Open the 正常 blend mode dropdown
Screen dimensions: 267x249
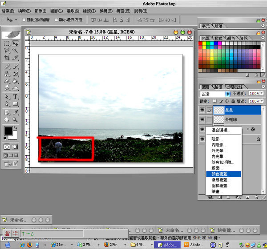[215, 94]
